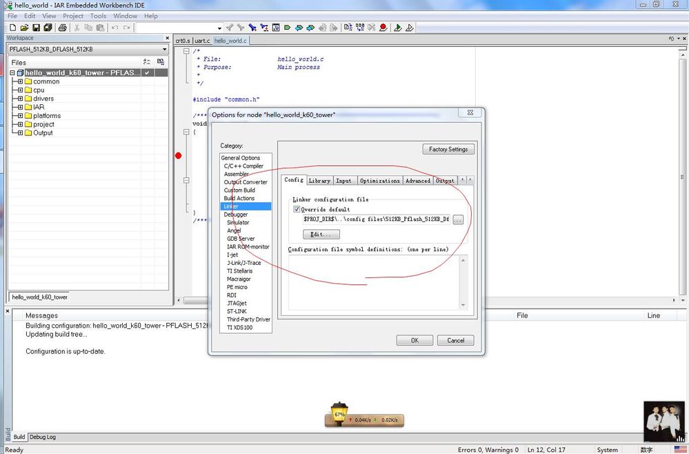
Task: Select C/C++ Compiler category
Action: point(243,166)
